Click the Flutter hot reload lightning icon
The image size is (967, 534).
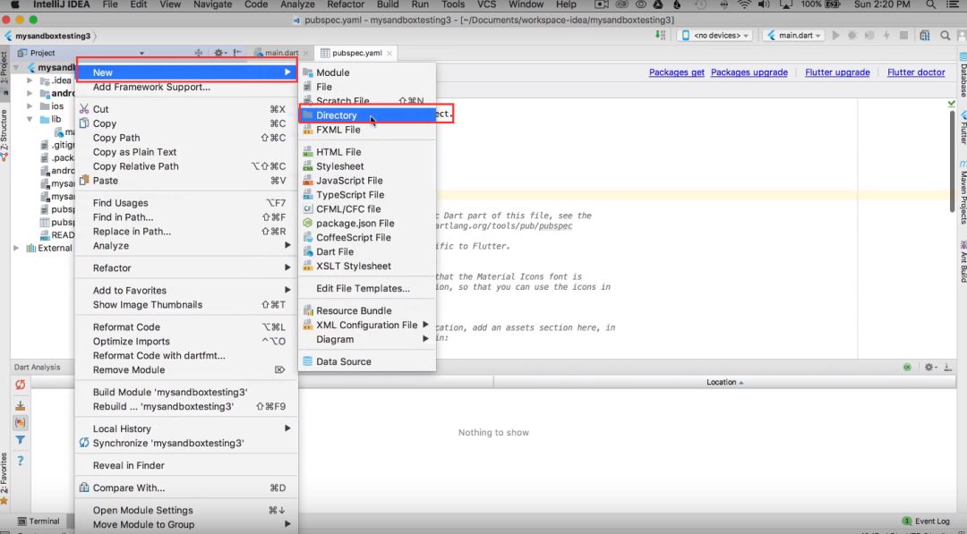(886, 36)
